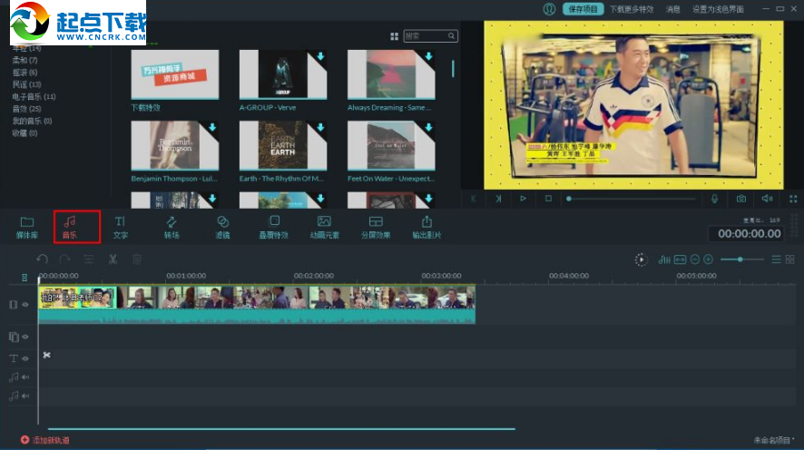Open the 动画元素 animated elements panel
The height and width of the screenshot is (450, 804).
[324, 226]
